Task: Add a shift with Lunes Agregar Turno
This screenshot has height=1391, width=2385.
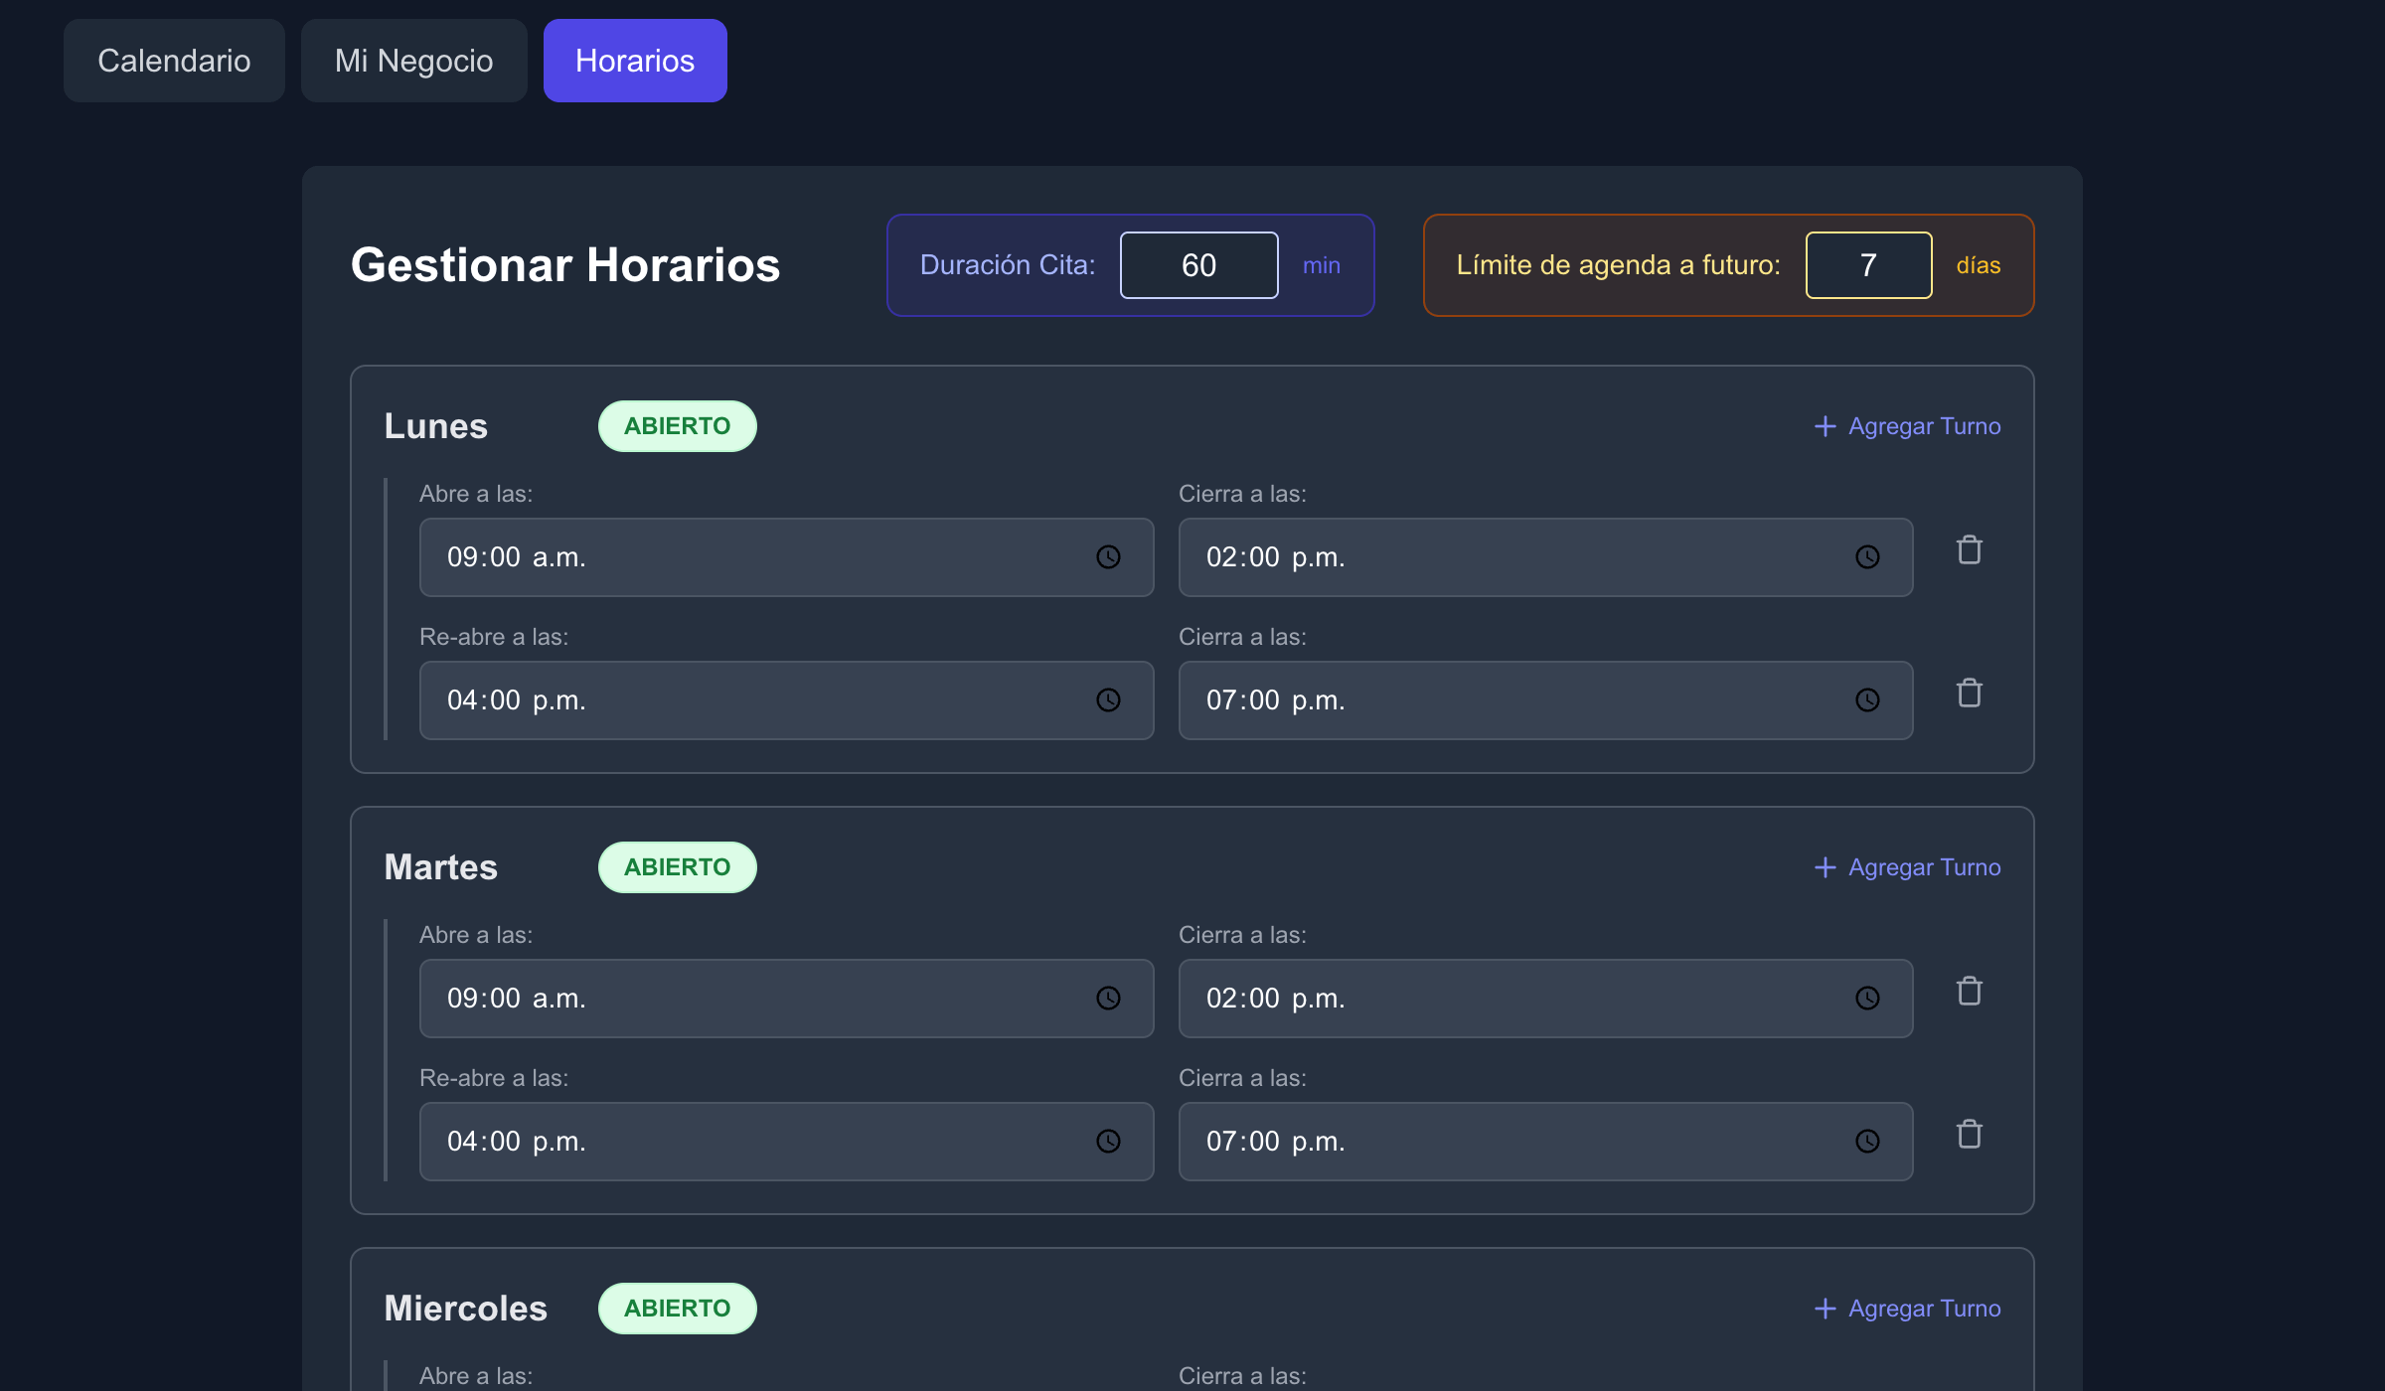Action: click(1907, 426)
